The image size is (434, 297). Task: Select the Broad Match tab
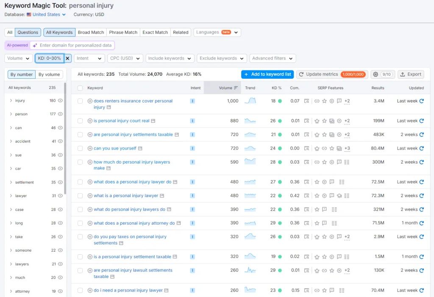[x=91, y=32]
